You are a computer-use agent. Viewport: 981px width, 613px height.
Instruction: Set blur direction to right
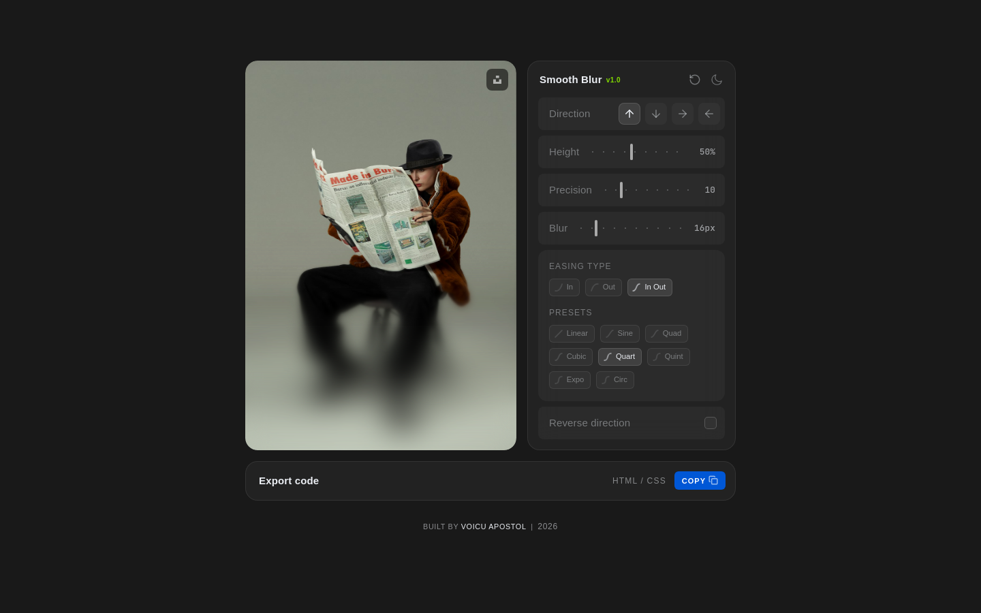(x=683, y=114)
